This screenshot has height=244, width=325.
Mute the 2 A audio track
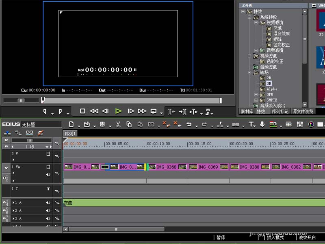point(48,211)
